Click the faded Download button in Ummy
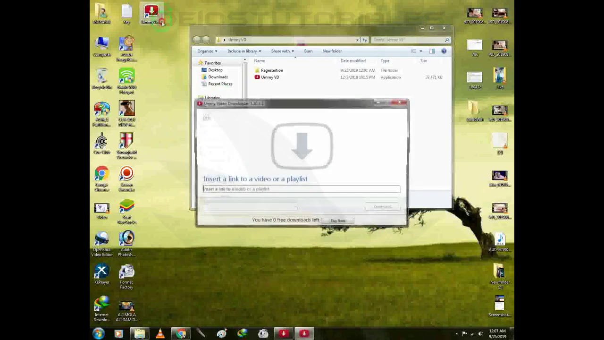604x340 pixels. click(x=383, y=207)
